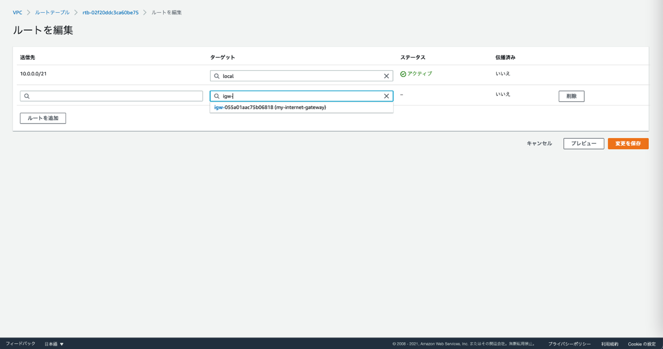
Task: Navigate to rtb-02f20ddc3ca60be75 breadcrumb
Action: 110,13
